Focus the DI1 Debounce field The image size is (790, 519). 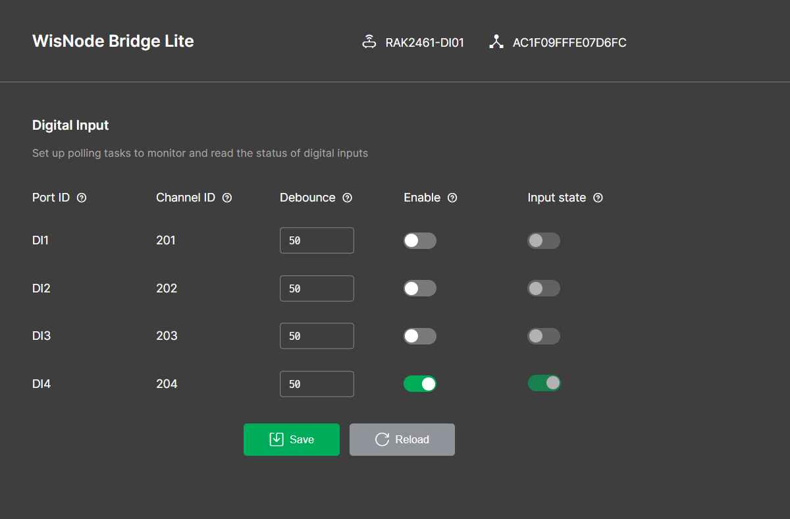317,240
